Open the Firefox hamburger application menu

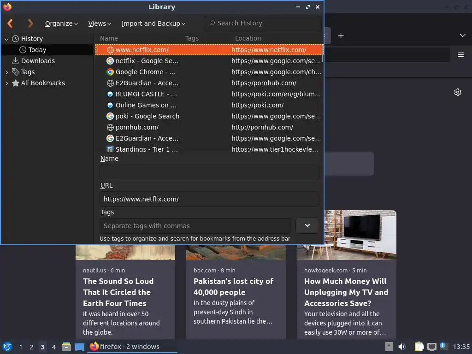pos(460,55)
